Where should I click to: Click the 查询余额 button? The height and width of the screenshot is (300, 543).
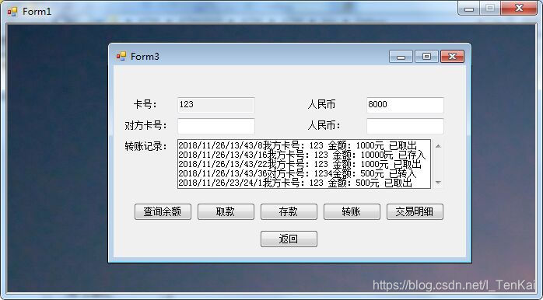pos(163,211)
